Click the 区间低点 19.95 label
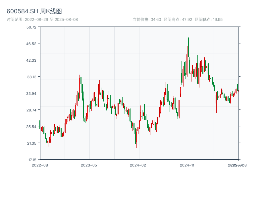Screen dimensions: 265x199 (209, 20)
